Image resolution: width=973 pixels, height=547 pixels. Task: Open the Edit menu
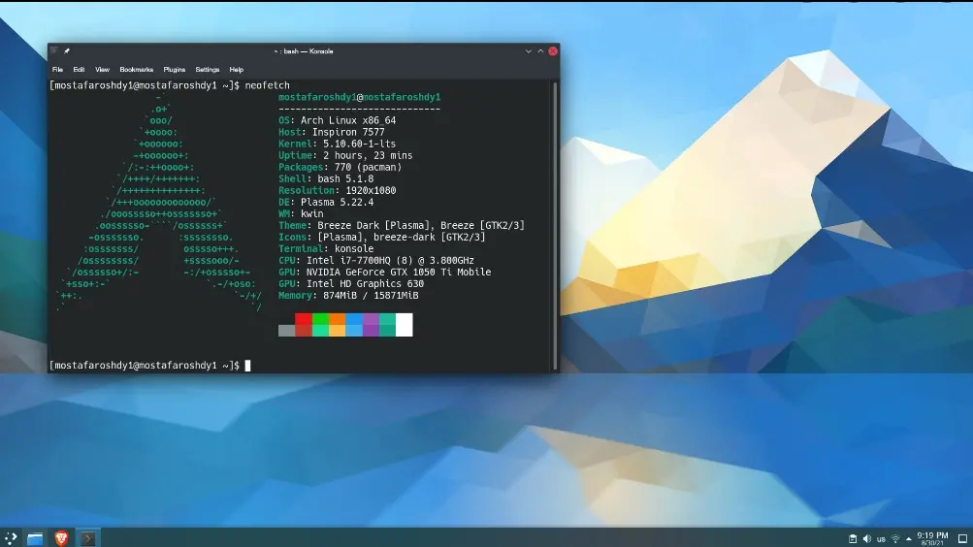[x=79, y=70]
